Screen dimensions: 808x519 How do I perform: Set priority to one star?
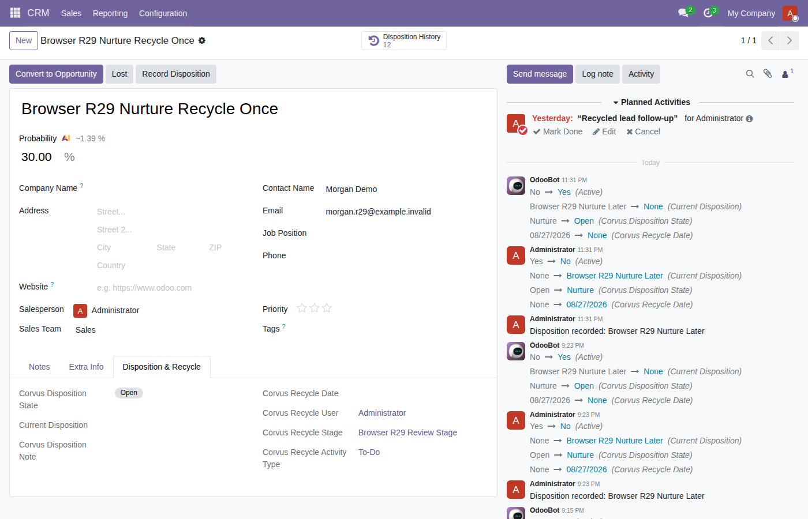(x=302, y=308)
